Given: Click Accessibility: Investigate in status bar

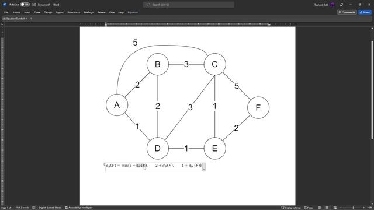Looking at the screenshot, I should click(x=79, y=208).
